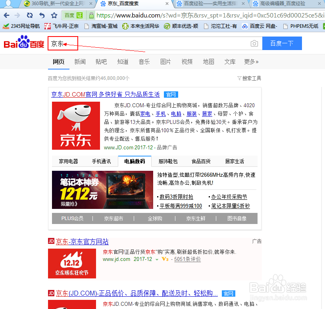Select 贴吧 search category
Viewport: 325px width, 309px height.
[101, 62]
